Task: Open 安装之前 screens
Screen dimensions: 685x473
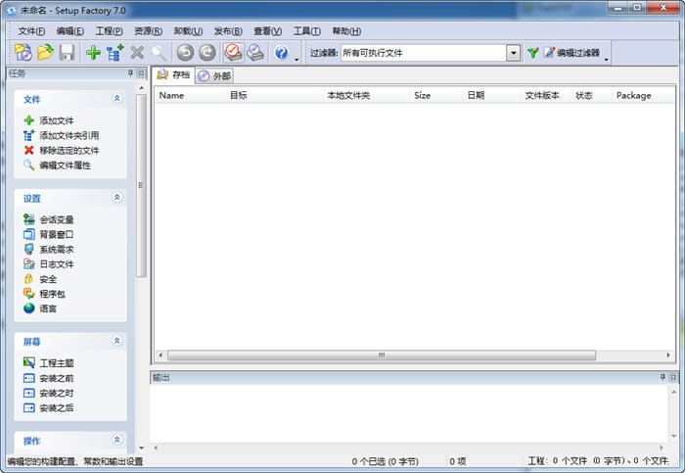Action: [49, 378]
